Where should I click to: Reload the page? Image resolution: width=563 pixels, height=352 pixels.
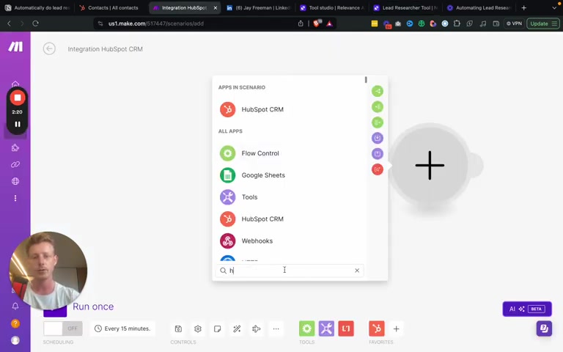[35, 23]
